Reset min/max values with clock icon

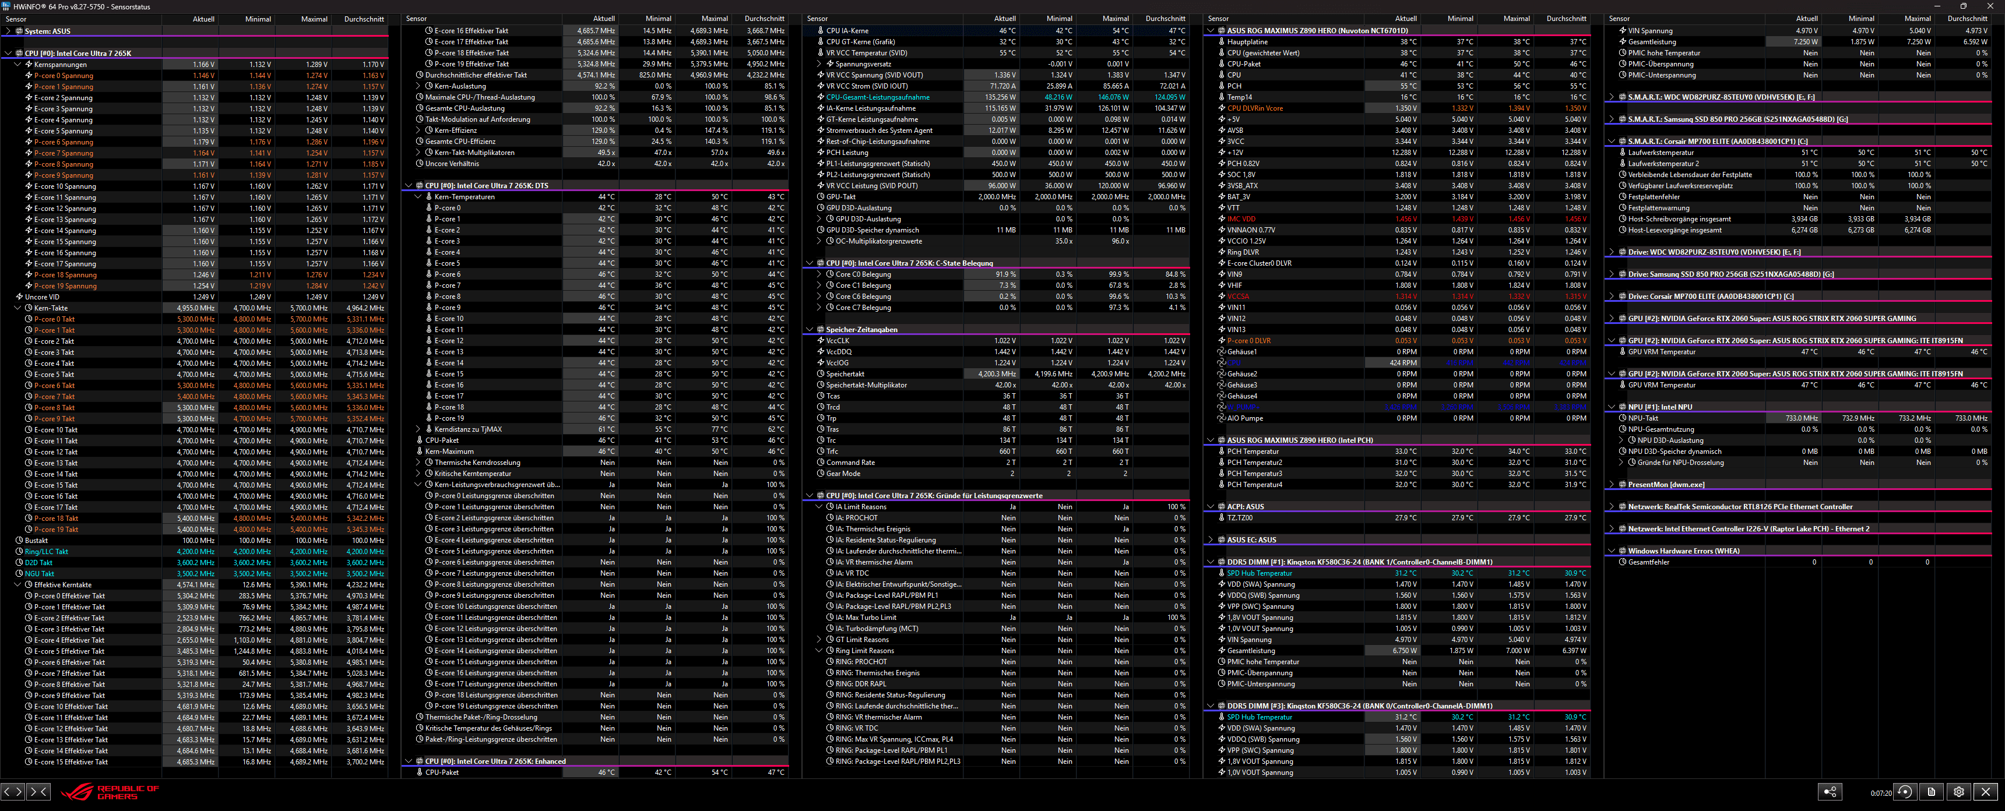pyautogui.click(x=1905, y=792)
